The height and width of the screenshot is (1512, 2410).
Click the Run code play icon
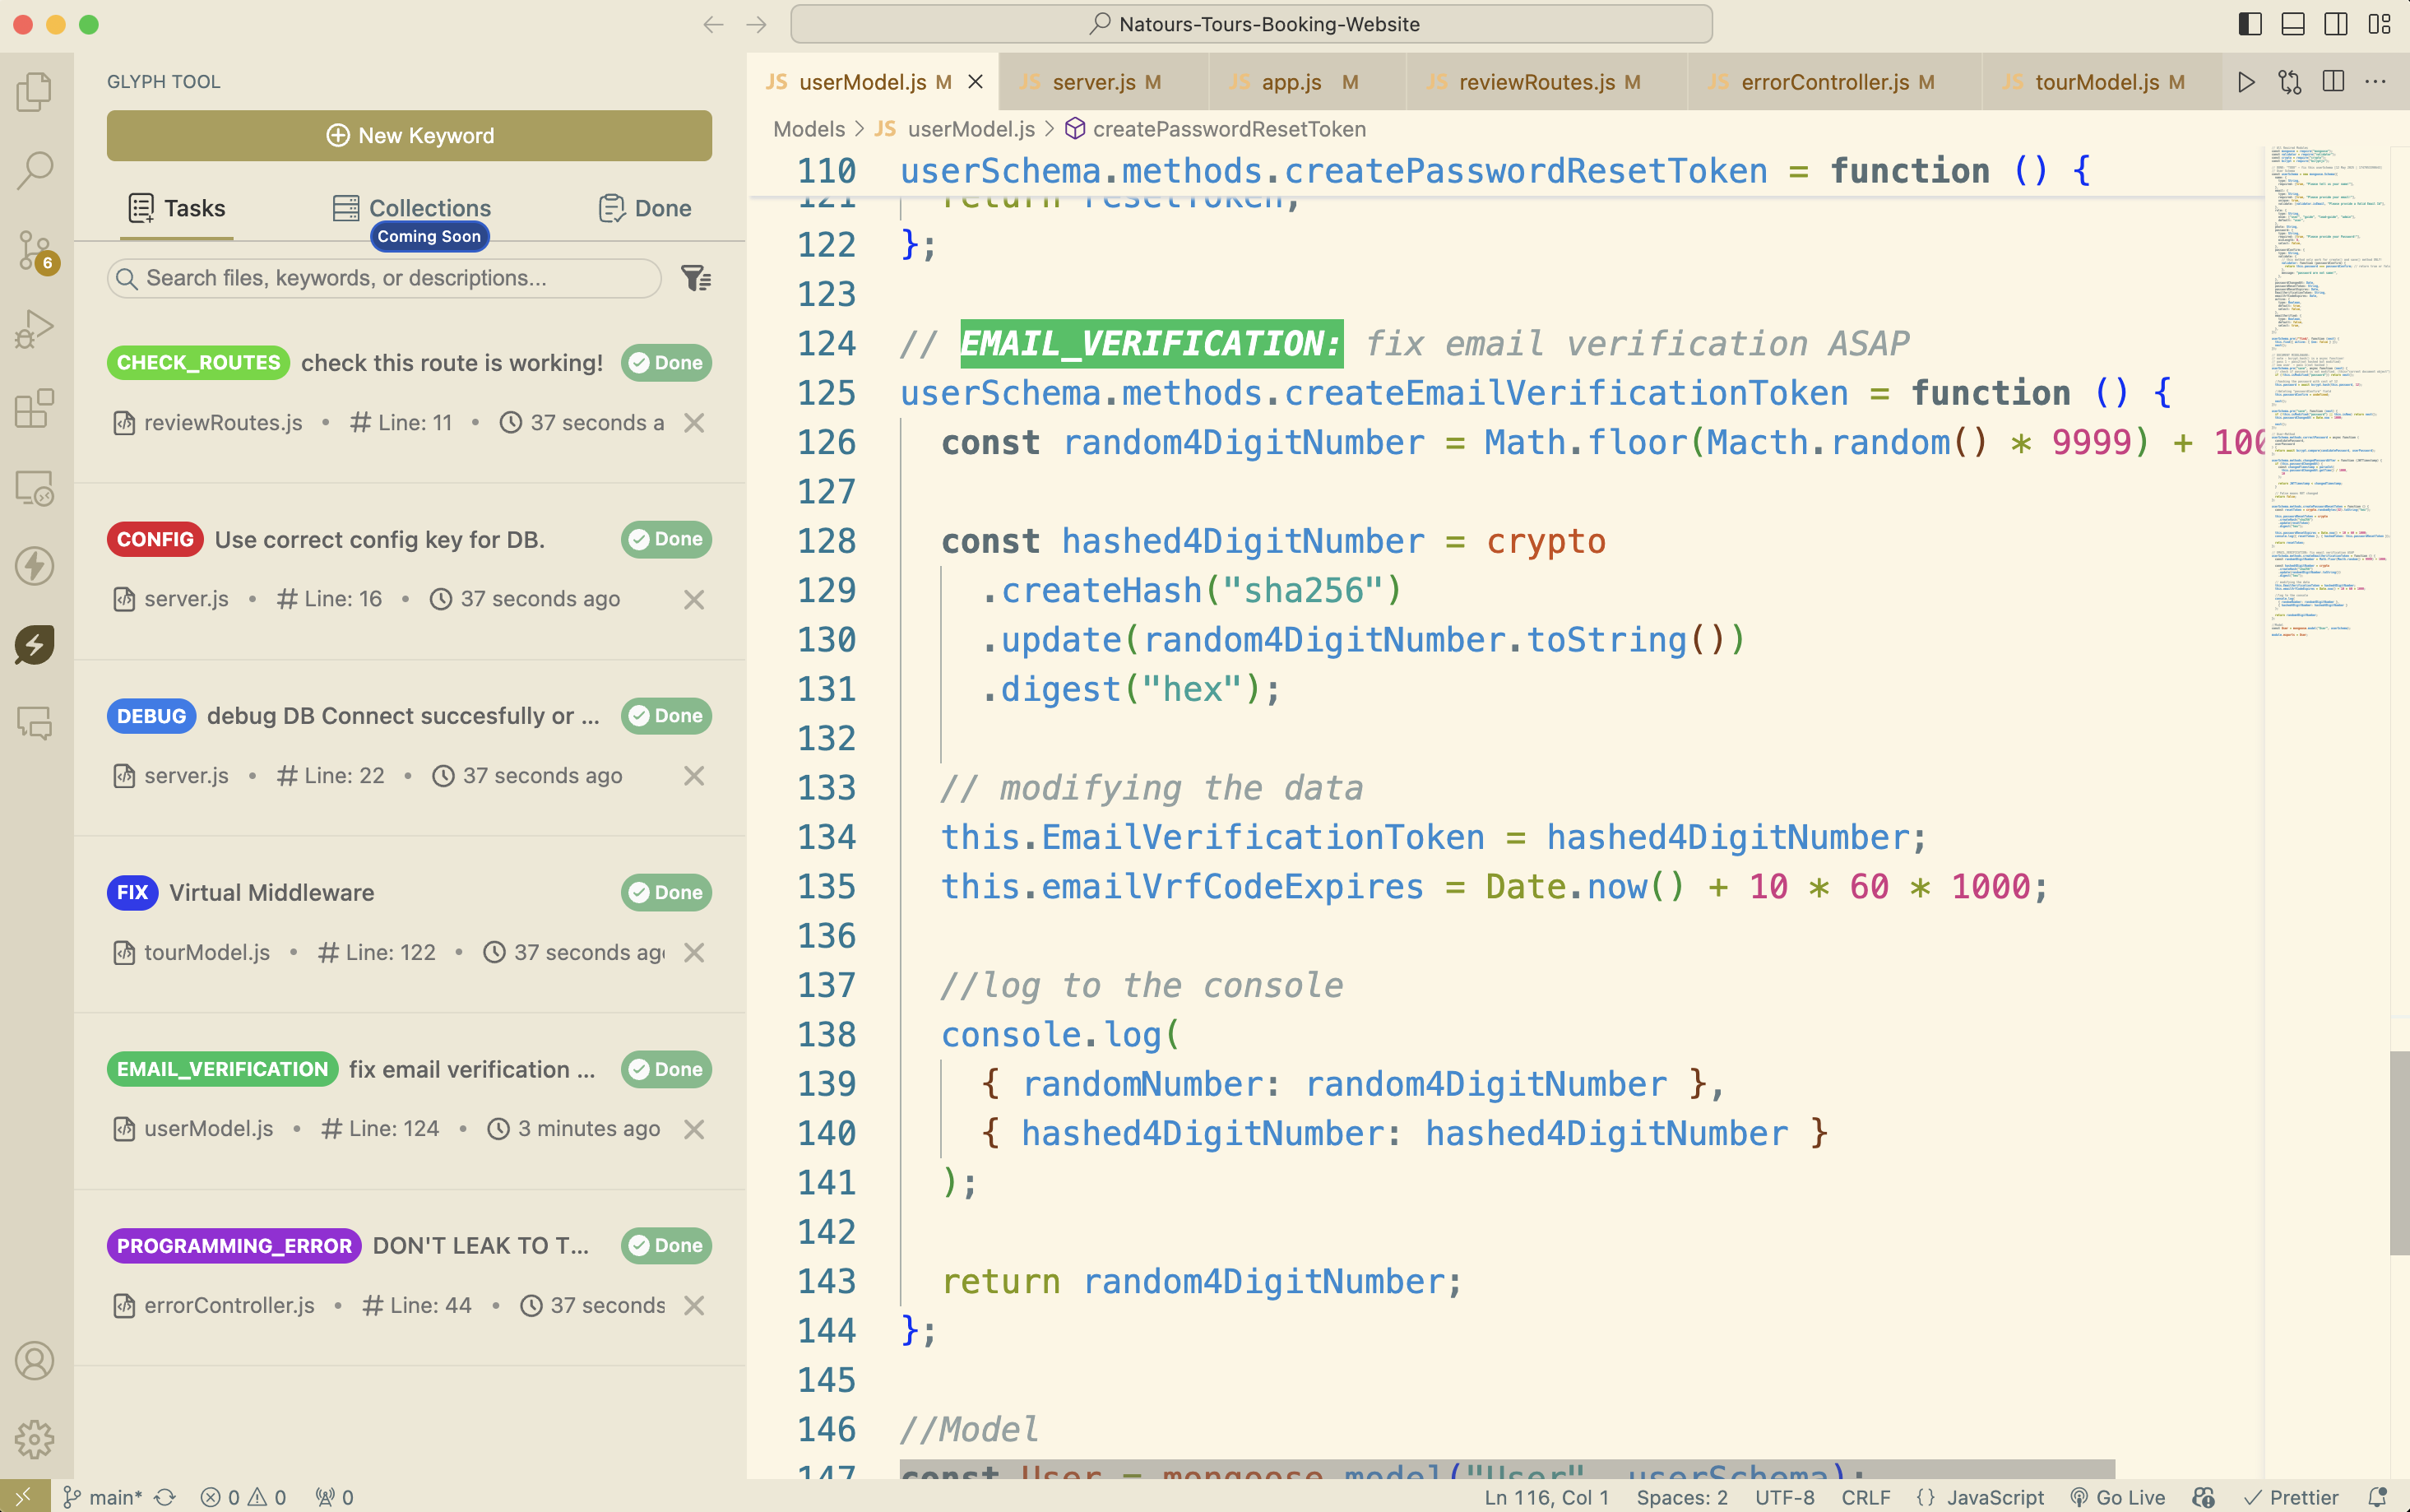[x=2246, y=82]
